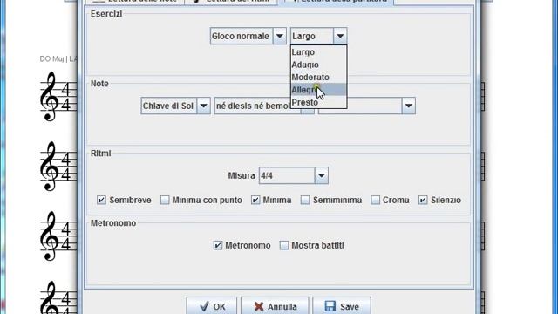This screenshot has height=314, width=558.
Task: Open the né diesis né bemolle dropdown
Action: 264,106
